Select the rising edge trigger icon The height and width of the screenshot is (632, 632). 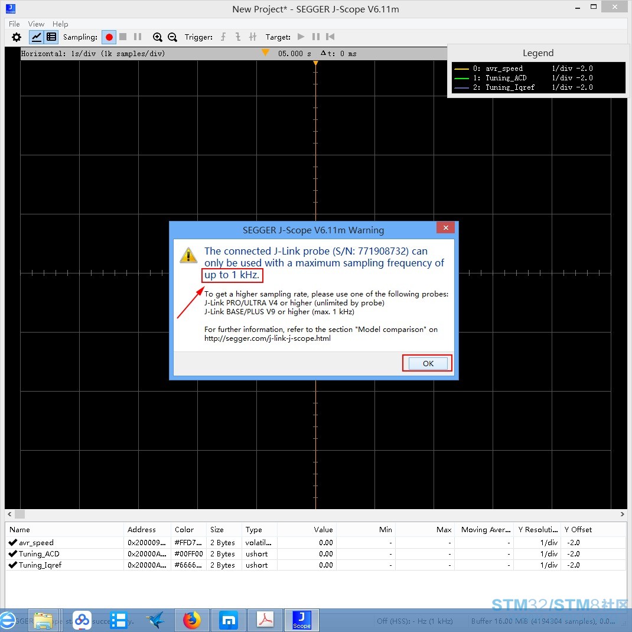coord(223,37)
